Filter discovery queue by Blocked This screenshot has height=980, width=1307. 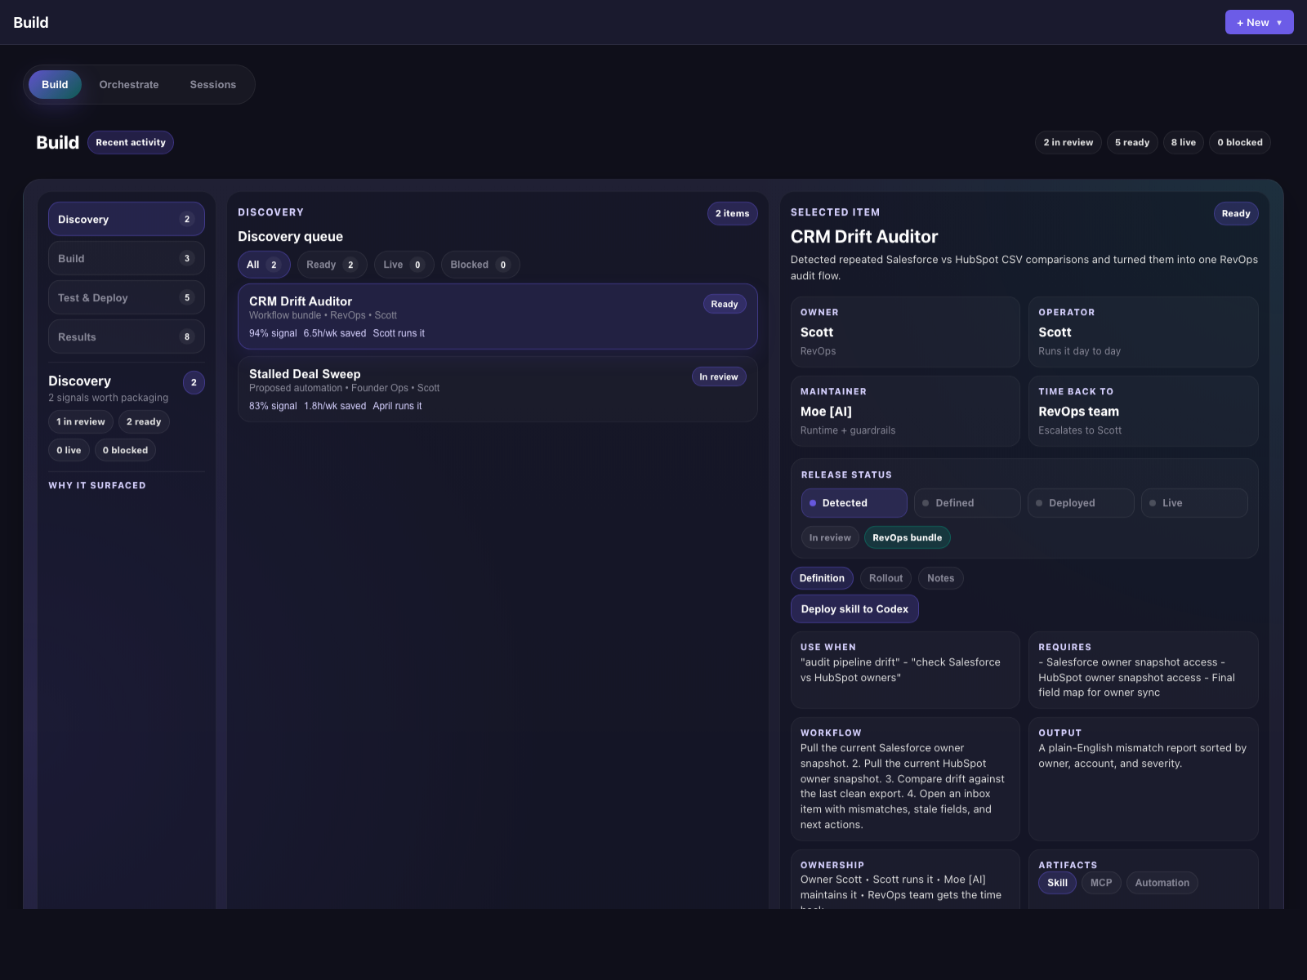coord(480,265)
